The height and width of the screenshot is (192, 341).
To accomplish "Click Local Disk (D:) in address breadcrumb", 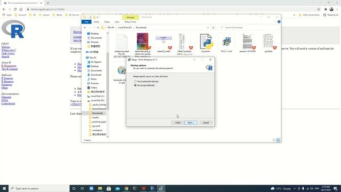I will (125, 28).
